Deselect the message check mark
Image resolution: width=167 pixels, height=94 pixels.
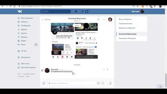[x=42, y=70]
